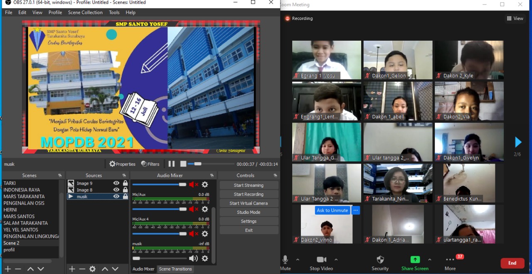Undock the Scenes panel with its float icon
The width and height of the screenshot is (532, 274).
pyautogui.click(x=60, y=176)
